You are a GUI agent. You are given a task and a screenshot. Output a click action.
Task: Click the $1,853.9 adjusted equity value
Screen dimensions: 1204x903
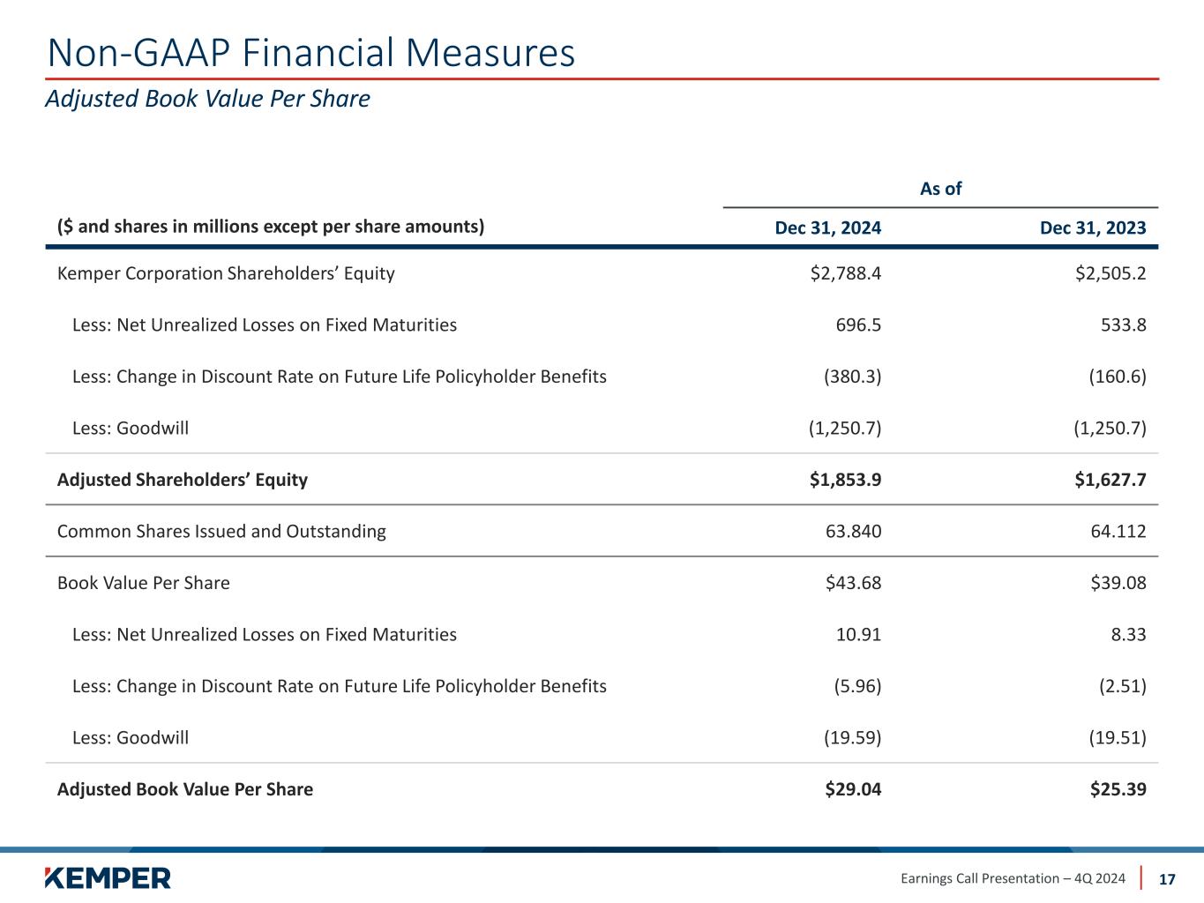[845, 480]
